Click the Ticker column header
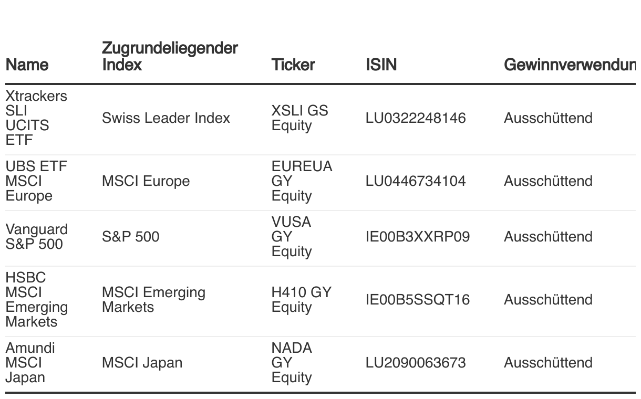 point(293,65)
